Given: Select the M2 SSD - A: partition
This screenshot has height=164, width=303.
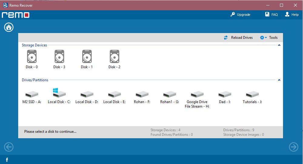Looking at the screenshot, I should tap(32, 95).
